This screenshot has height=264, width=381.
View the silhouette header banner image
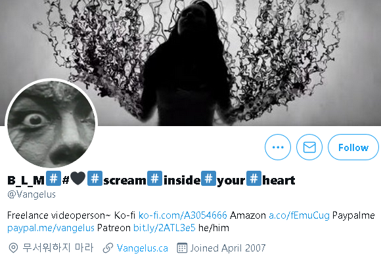(190, 62)
